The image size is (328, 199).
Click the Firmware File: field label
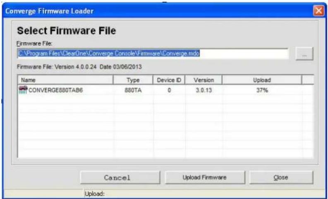34,43
